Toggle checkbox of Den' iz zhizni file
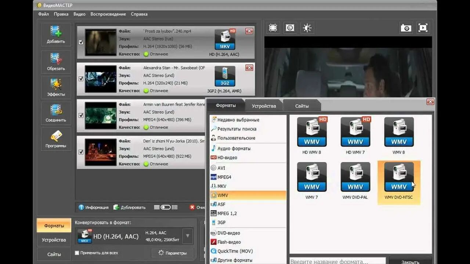The width and height of the screenshot is (470, 264). point(81,152)
